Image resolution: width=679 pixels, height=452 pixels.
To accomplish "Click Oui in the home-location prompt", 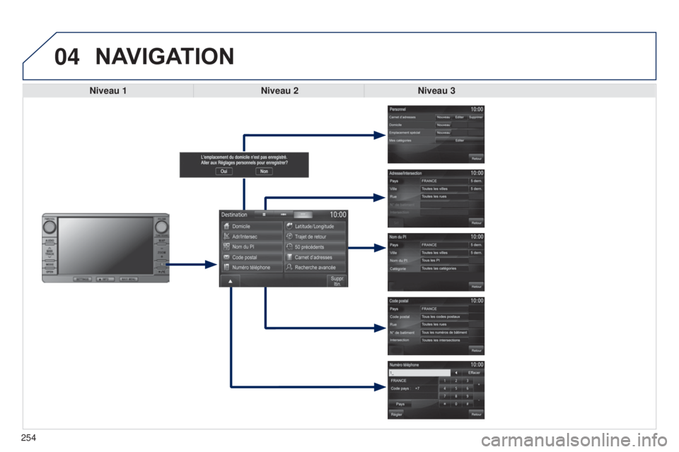I will [224, 172].
